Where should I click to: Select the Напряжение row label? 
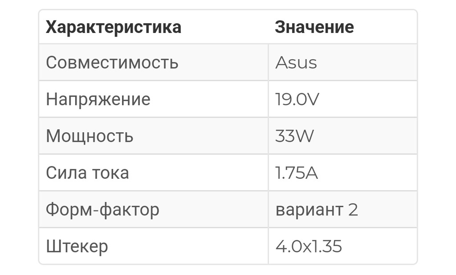click(x=98, y=99)
